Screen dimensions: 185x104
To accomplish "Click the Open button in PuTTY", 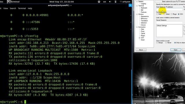I will pyautogui.click(x=176, y=50).
